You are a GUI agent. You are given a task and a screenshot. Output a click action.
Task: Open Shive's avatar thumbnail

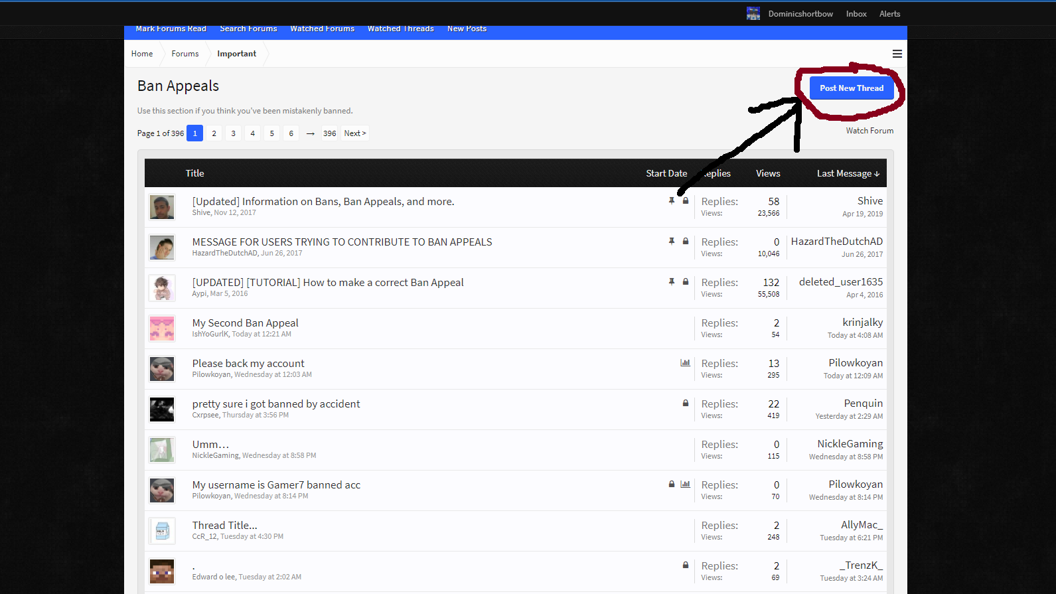(x=162, y=207)
